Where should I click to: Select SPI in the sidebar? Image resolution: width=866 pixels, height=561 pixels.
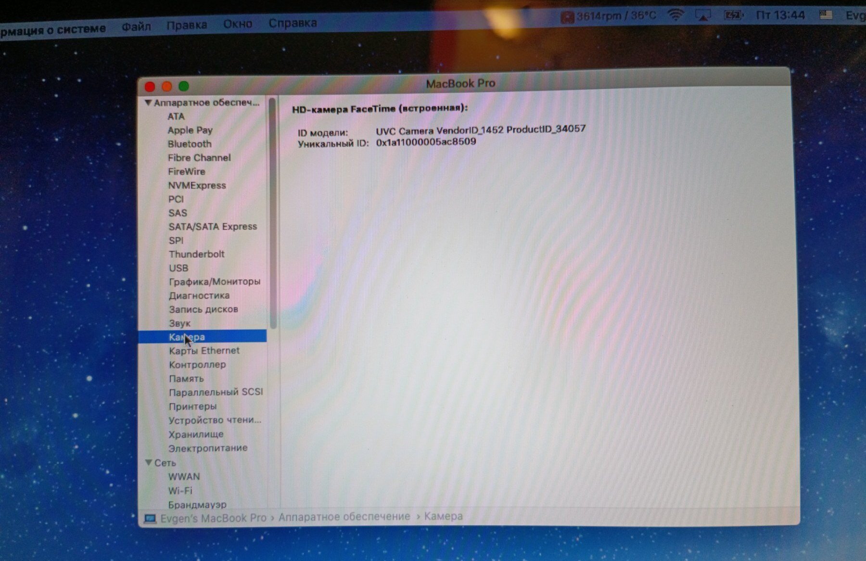[x=176, y=240]
